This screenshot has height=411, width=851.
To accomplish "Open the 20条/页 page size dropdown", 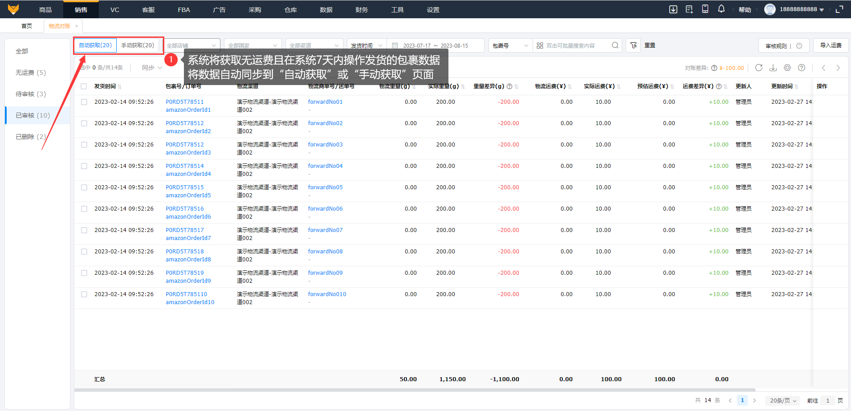I will [x=782, y=400].
